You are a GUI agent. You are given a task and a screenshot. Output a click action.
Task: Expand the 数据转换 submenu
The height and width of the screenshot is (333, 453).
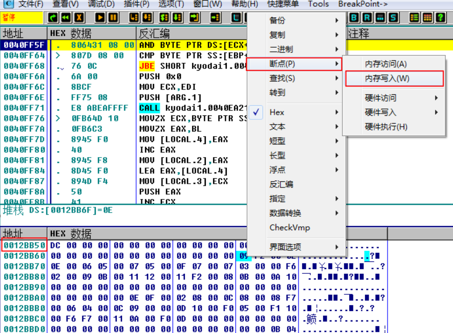(x=296, y=213)
